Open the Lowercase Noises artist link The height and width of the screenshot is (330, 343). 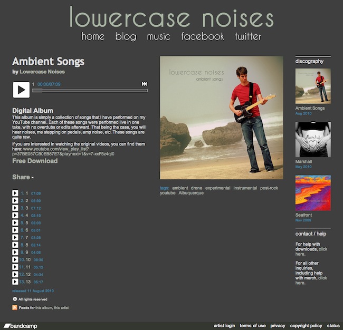tap(42, 72)
